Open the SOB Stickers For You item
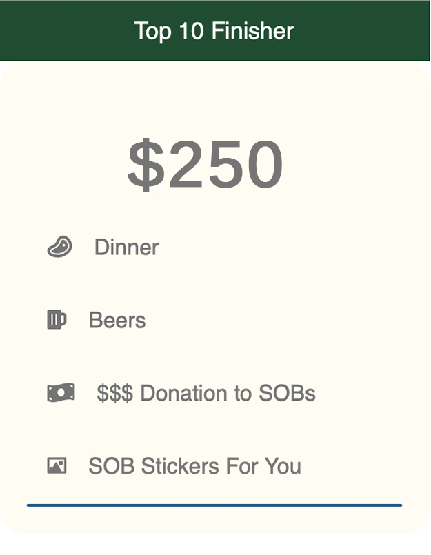This screenshot has height=555, width=431. 194,467
